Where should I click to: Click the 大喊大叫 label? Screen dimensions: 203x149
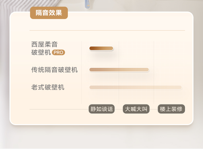point(136,109)
